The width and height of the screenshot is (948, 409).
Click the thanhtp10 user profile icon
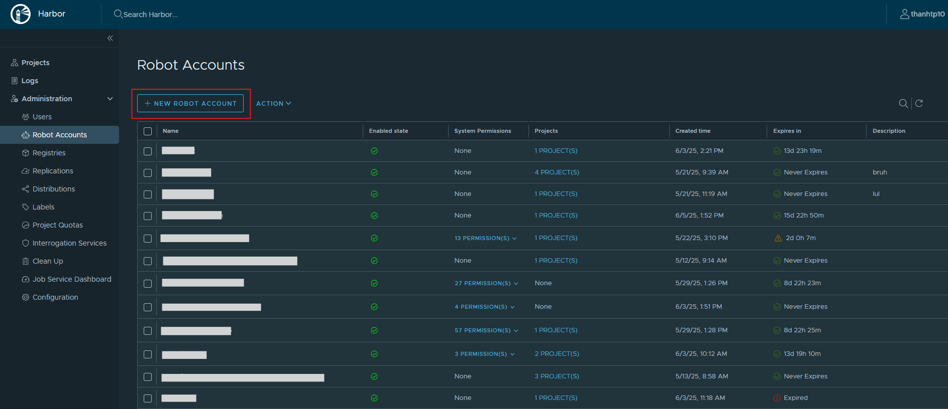point(904,14)
